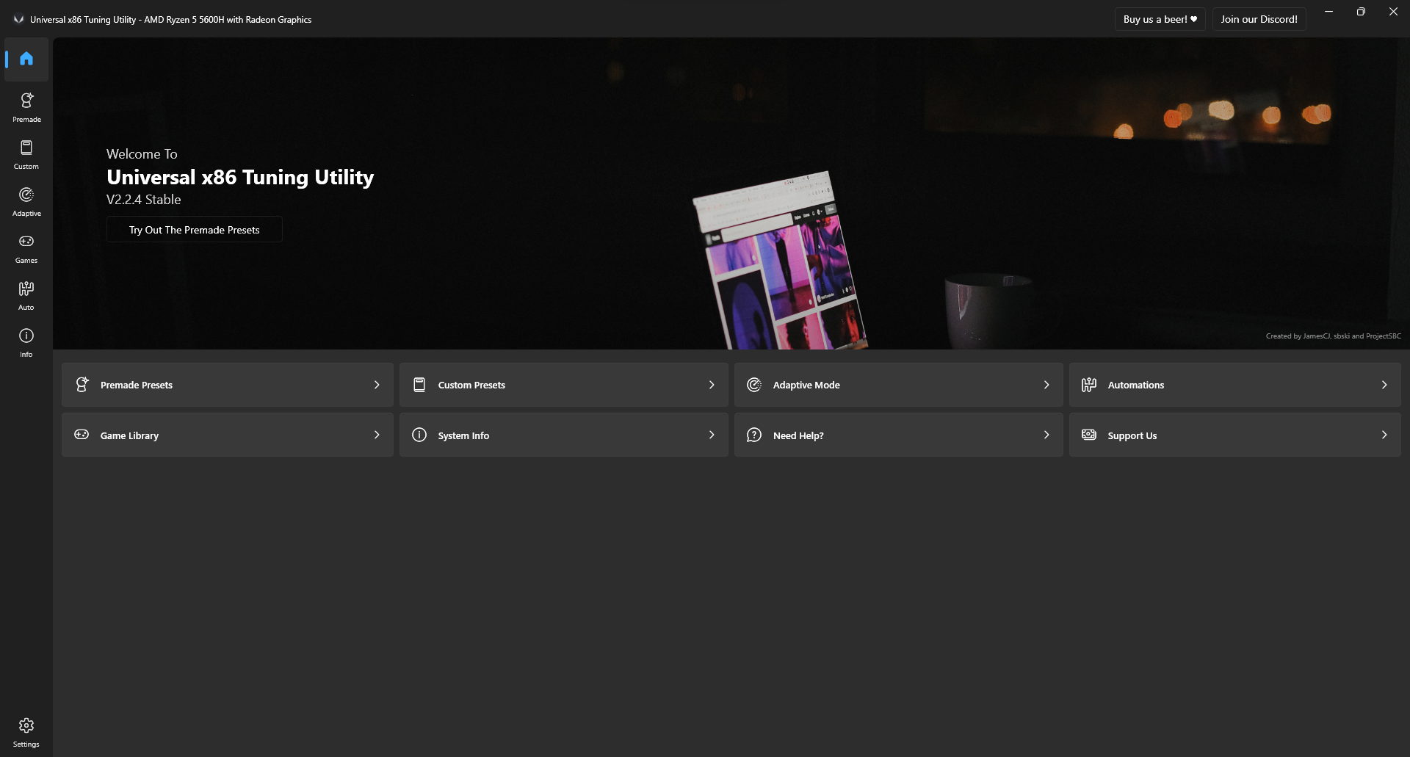Open the Adaptive Mode card label
The width and height of the screenshot is (1410, 757).
coord(806,385)
